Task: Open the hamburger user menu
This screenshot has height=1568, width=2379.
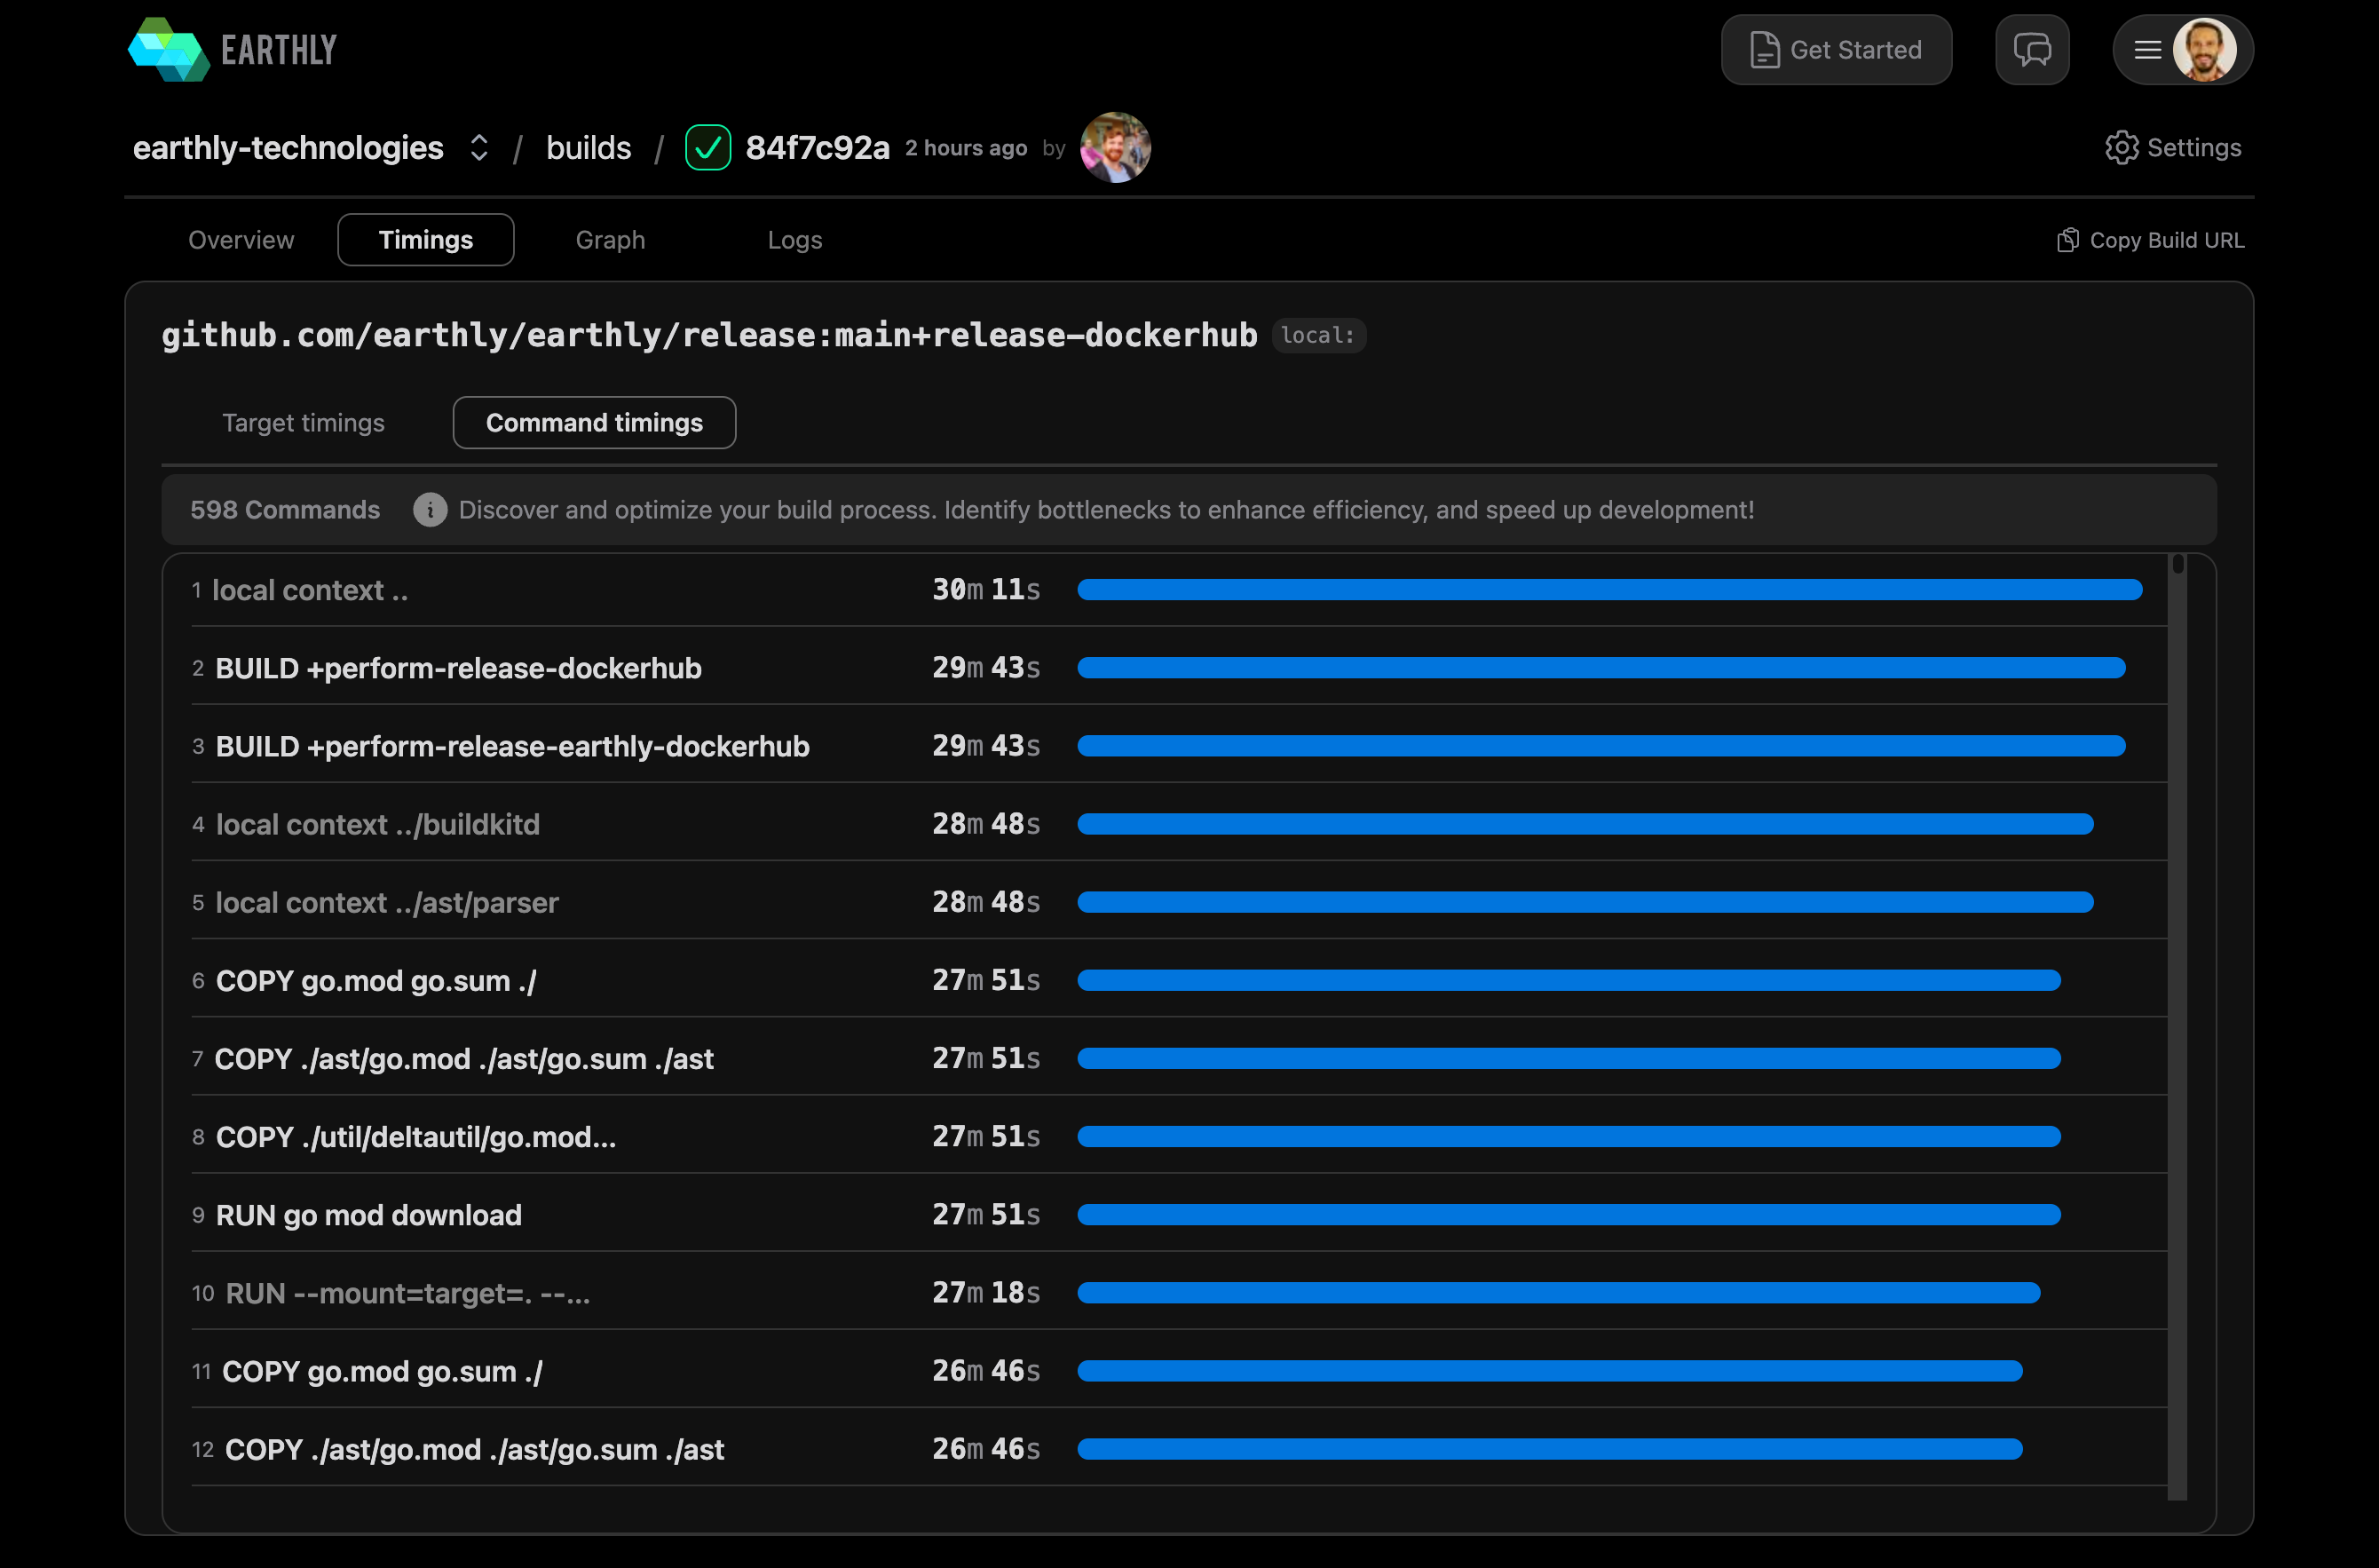Action: [2147, 50]
